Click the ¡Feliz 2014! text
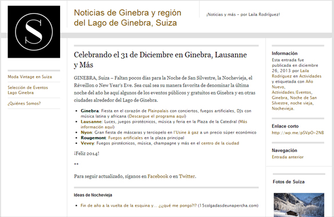Image resolution: width=334 pixels, height=217 pixels. point(86,154)
